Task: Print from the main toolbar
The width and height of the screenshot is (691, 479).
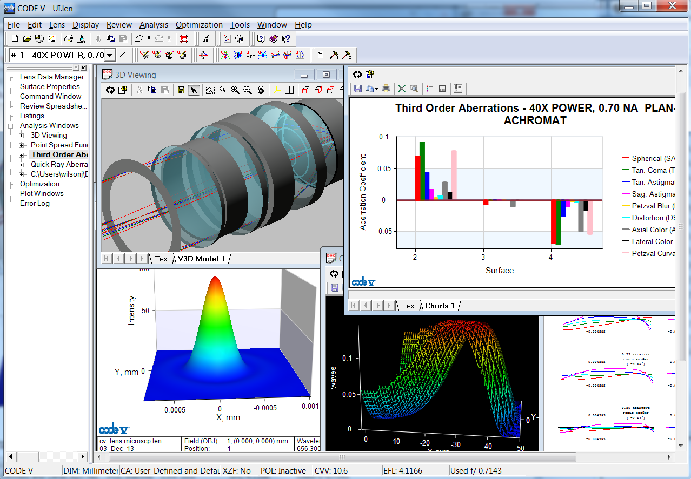Action: (69, 38)
